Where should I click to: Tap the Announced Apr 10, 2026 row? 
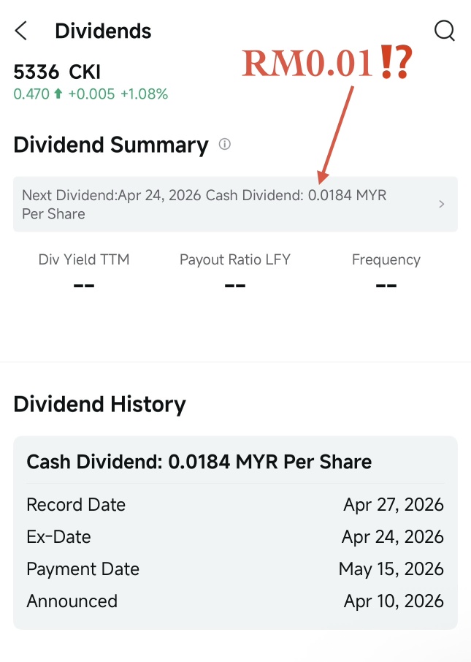(235, 601)
